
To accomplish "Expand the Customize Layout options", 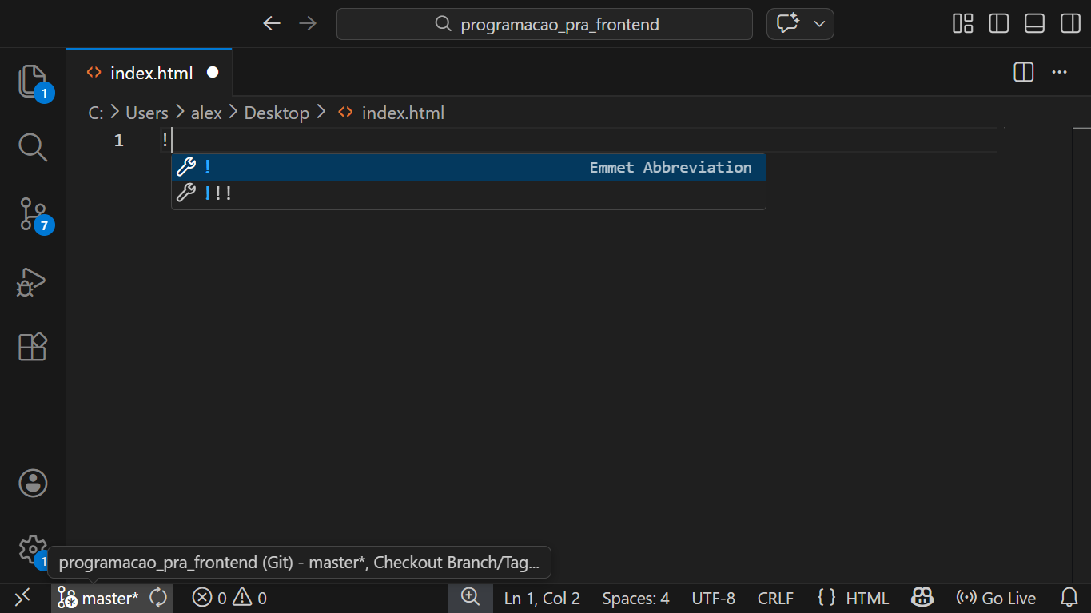I will tap(962, 23).
